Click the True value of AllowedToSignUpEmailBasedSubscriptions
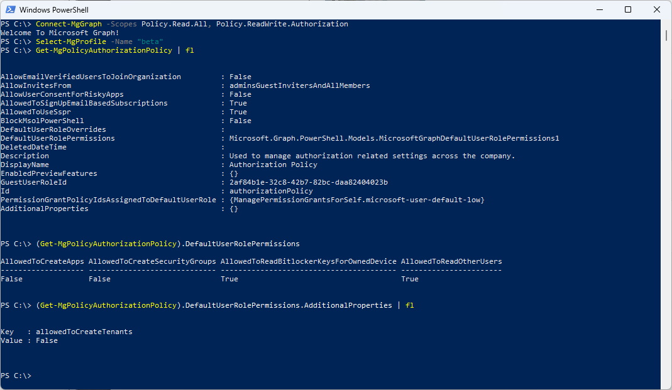672x390 pixels. point(238,103)
